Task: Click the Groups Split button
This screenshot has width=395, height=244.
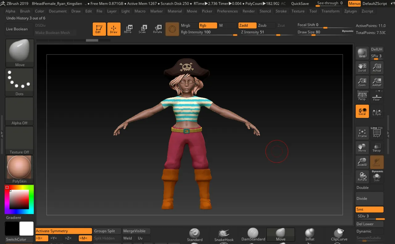Action: [x=107, y=231]
